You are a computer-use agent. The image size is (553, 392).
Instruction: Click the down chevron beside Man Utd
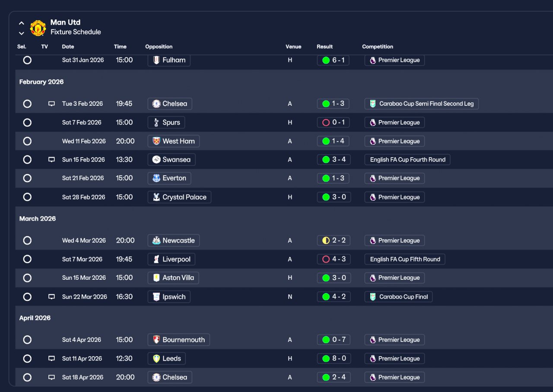[22, 33]
